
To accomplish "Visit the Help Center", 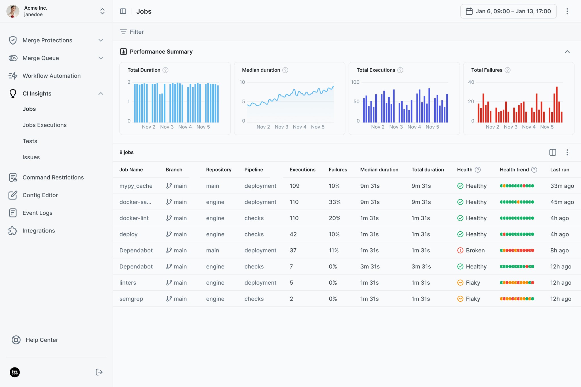I will [x=42, y=340].
